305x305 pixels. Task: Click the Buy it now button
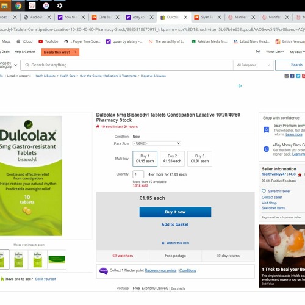pos(175,212)
